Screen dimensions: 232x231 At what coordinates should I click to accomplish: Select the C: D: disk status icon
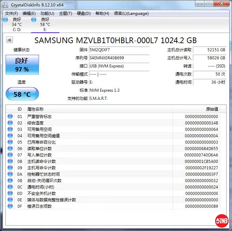click(x=5, y=20)
